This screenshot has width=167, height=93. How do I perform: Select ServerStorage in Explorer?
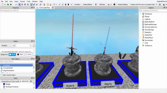pos(149,30)
